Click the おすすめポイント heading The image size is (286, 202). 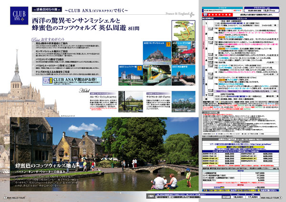point(53,39)
